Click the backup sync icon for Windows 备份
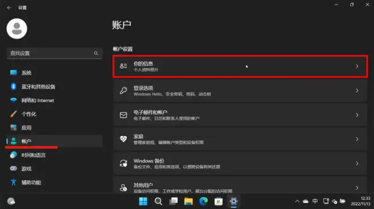This screenshot has width=374, height=209. click(x=124, y=164)
